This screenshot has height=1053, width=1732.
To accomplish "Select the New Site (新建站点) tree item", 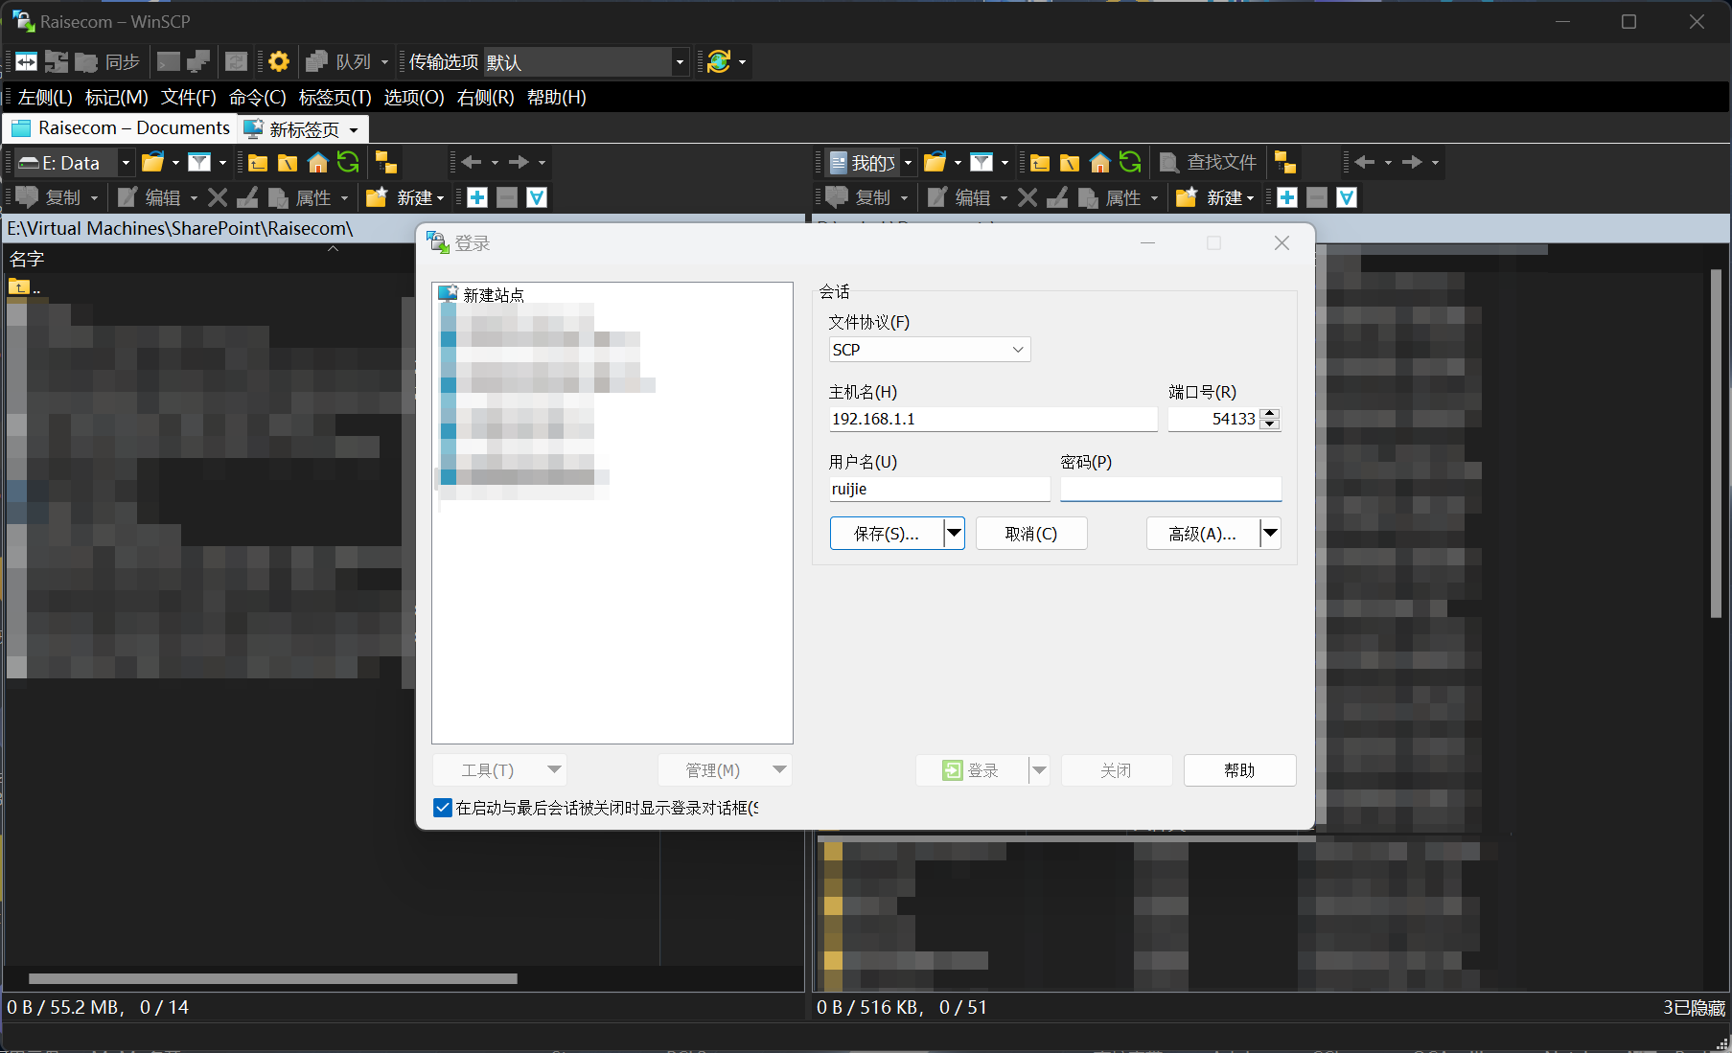I will pyautogui.click(x=493, y=295).
